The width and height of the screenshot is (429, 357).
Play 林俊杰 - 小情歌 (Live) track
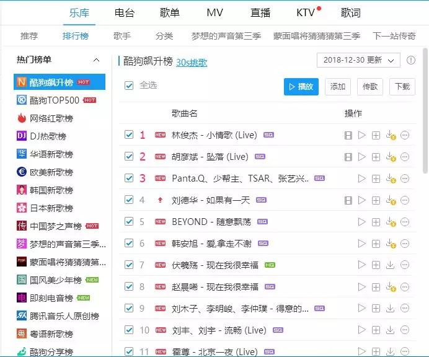[x=362, y=135]
